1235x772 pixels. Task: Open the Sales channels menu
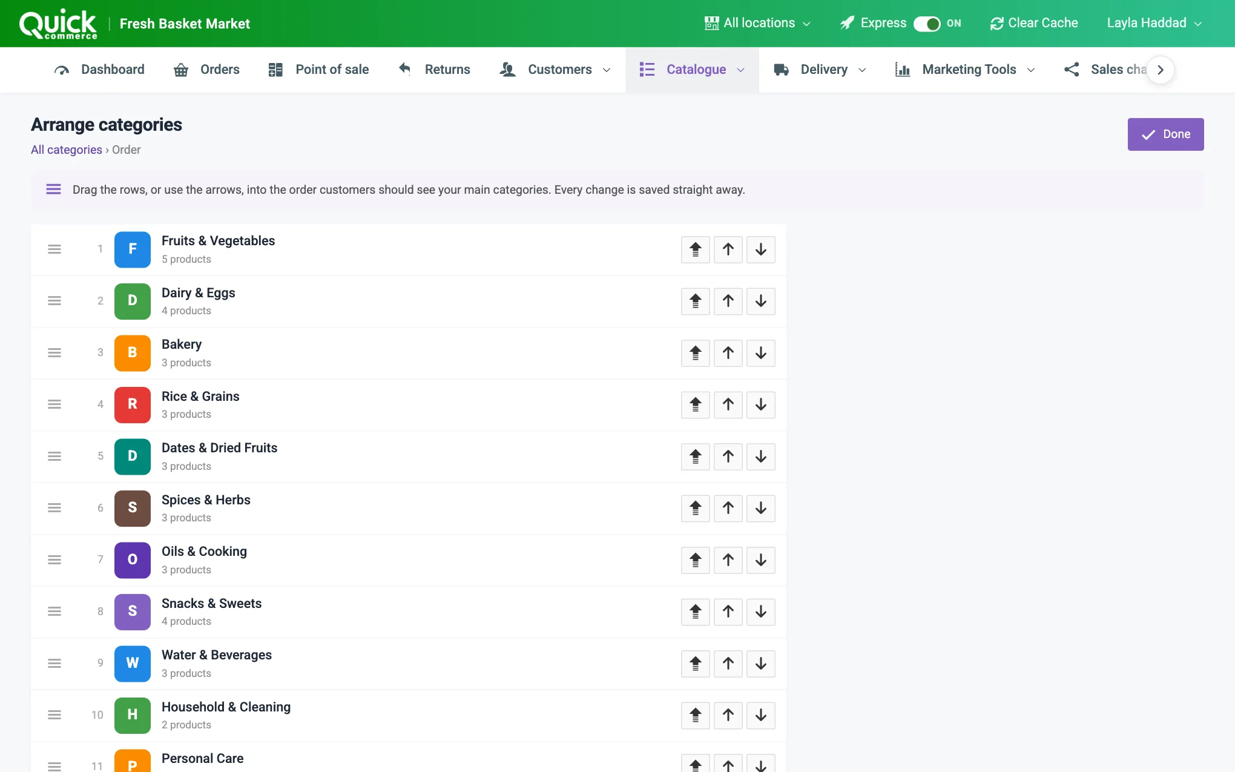pyautogui.click(x=1105, y=70)
